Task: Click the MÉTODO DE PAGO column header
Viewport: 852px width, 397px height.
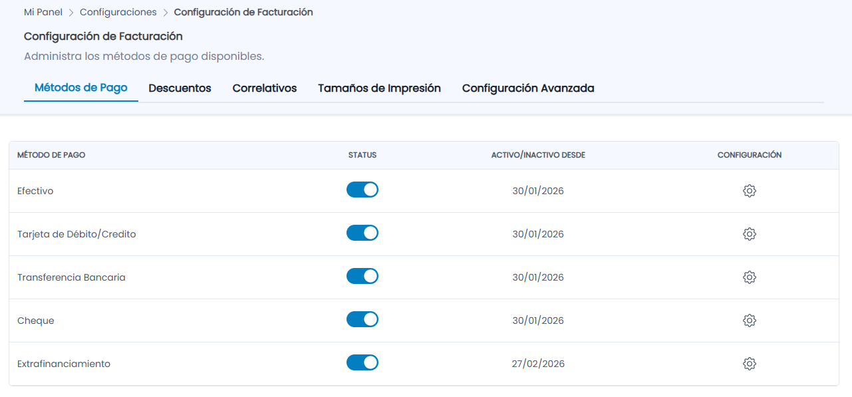Action: [51, 155]
